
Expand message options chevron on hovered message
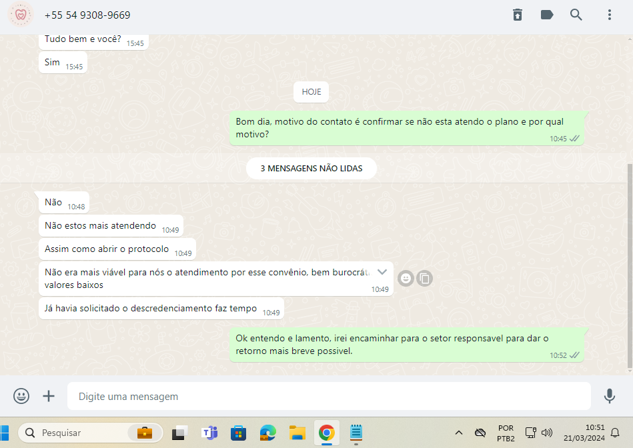click(382, 272)
